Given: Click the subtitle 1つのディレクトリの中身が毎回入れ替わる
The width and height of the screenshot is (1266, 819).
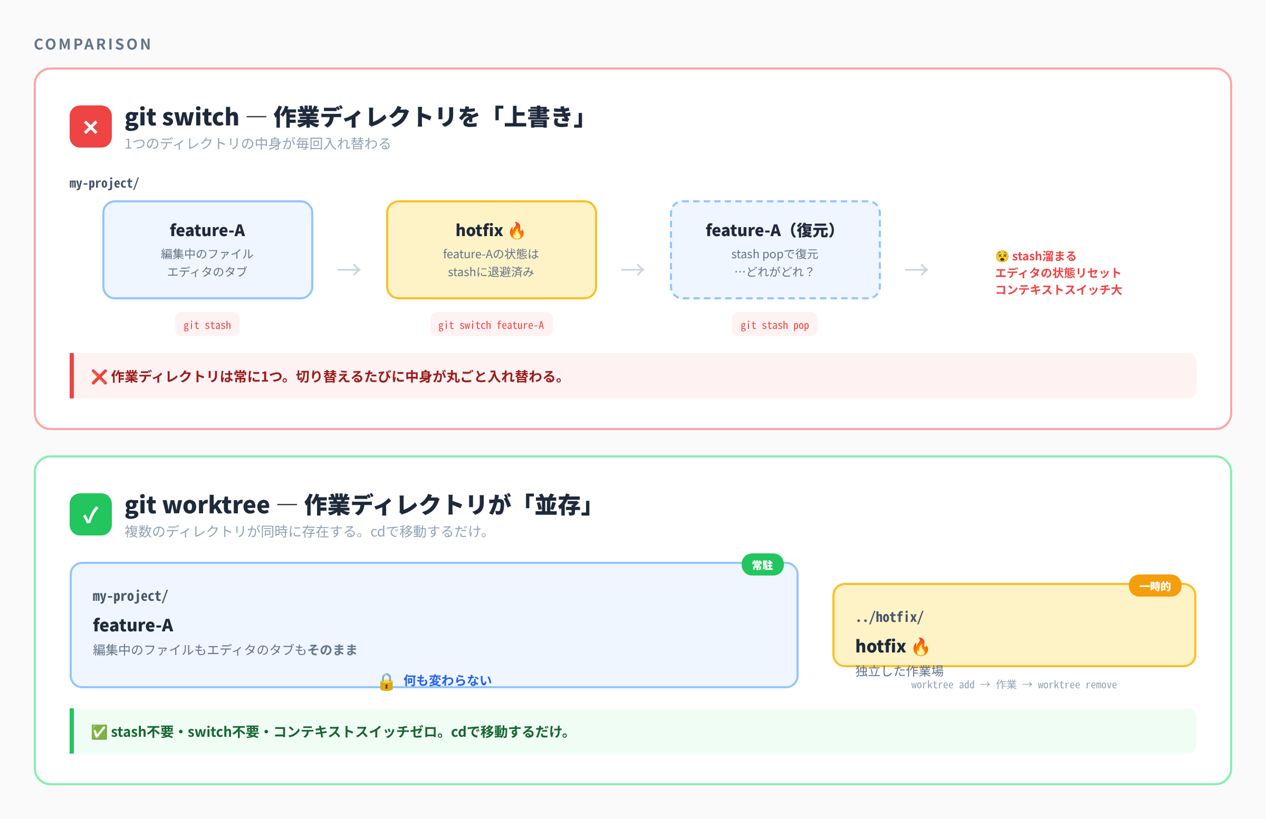Looking at the screenshot, I should click(258, 143).
